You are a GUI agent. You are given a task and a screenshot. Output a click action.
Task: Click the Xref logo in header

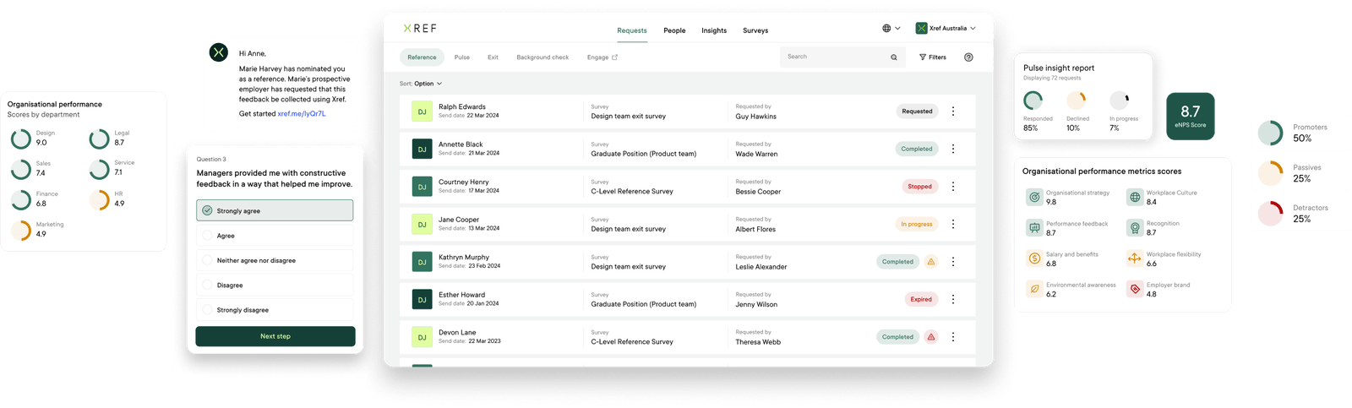click(420, 29)
